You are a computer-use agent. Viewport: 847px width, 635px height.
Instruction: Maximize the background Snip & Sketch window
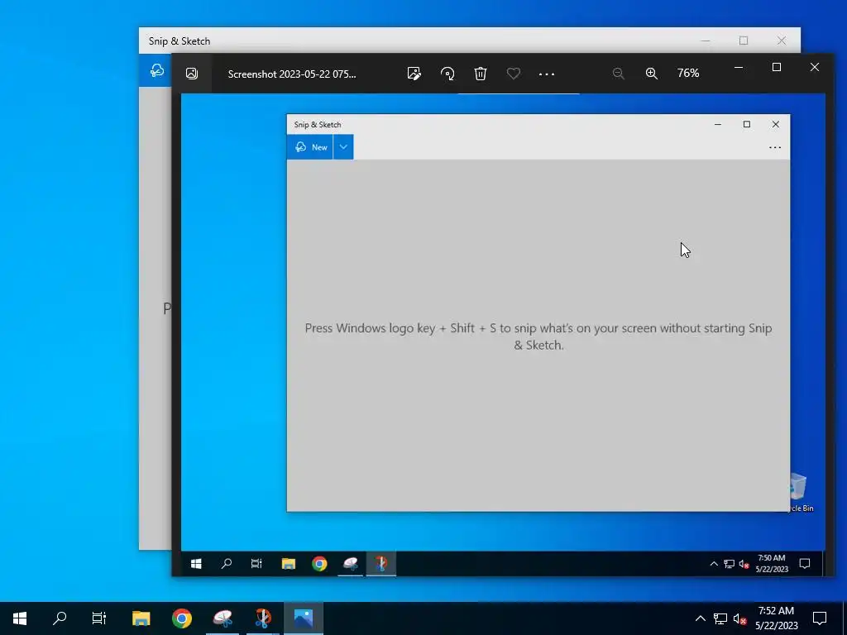coord(744,41)
